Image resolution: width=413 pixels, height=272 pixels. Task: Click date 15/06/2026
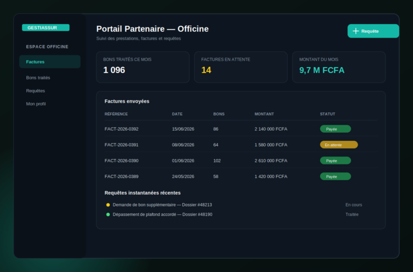(183, 129)
